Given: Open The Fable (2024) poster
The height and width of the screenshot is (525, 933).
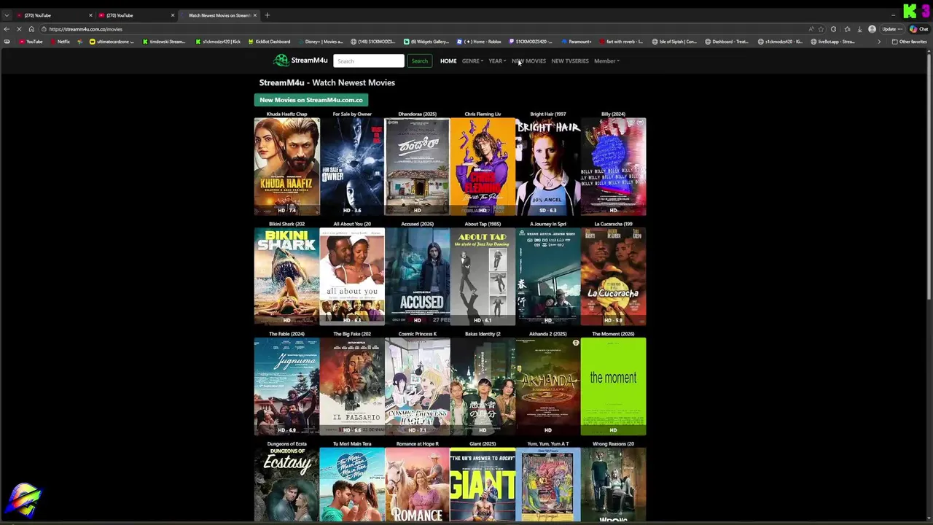Looking at the screenshot, I should coord(286,386).
